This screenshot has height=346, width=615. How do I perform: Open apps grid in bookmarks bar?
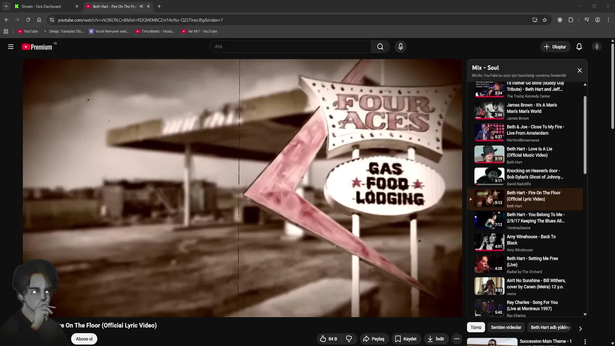[6, 31]
